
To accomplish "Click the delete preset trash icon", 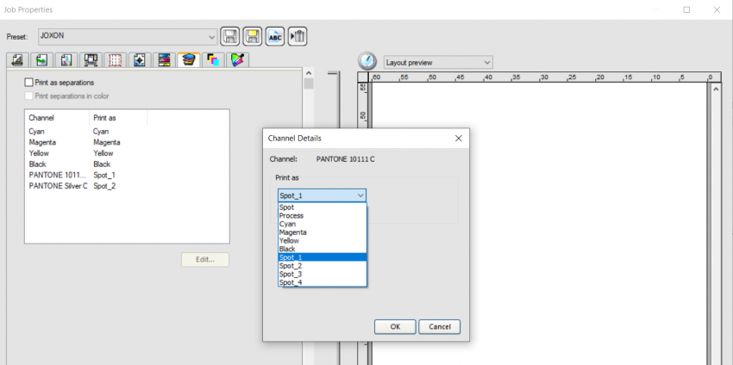I will click(298, 36).
